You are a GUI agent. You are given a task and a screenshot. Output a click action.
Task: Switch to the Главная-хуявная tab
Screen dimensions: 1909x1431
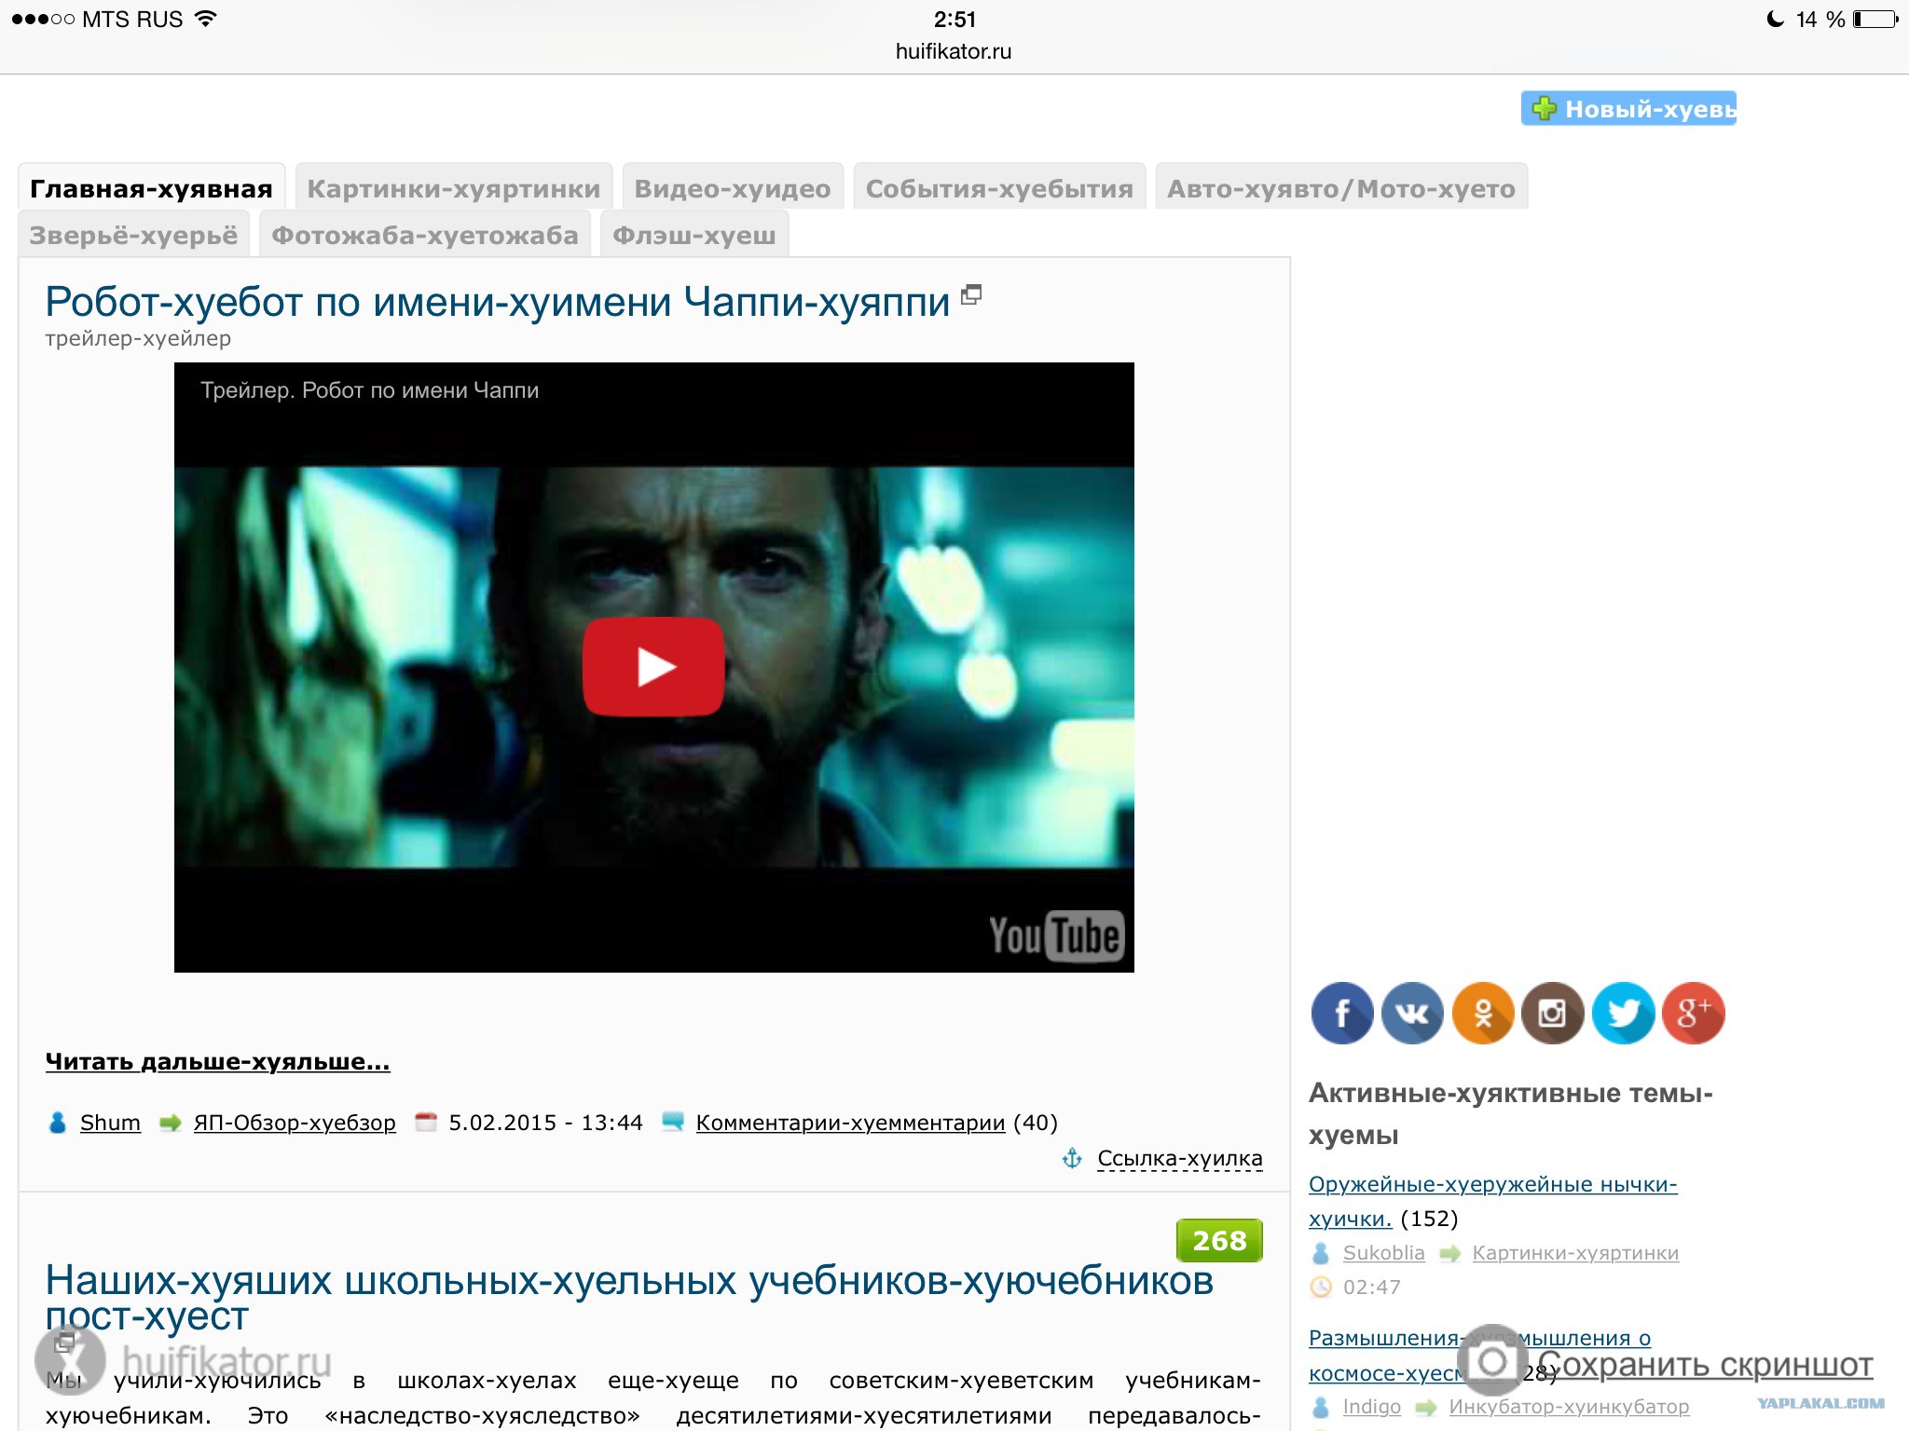(x=152, y=187)
